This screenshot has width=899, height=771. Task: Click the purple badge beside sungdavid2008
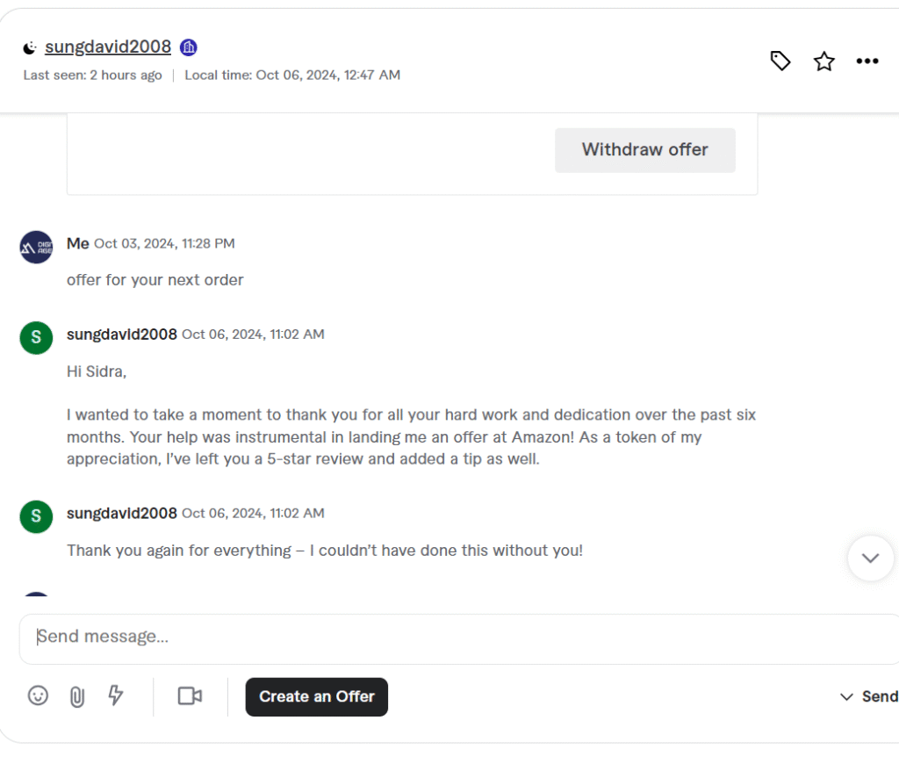188,47
